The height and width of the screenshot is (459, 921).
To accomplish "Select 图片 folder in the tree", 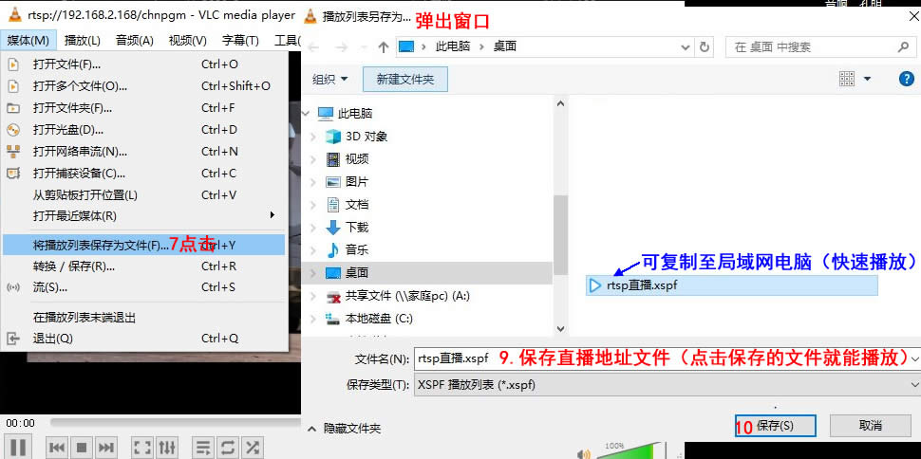I will (357, 182).
